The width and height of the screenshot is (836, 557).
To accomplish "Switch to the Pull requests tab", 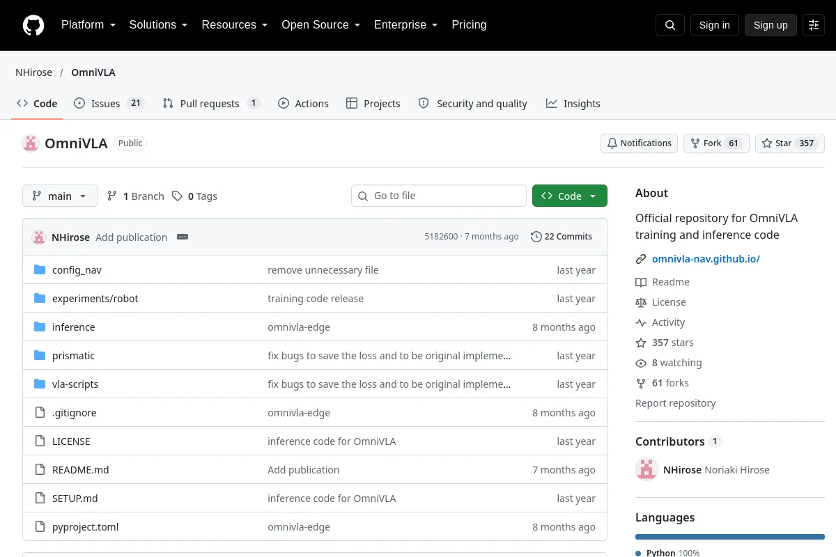I will pos(211,104).
